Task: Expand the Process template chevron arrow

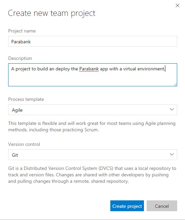Action: [x=172, y=109]
